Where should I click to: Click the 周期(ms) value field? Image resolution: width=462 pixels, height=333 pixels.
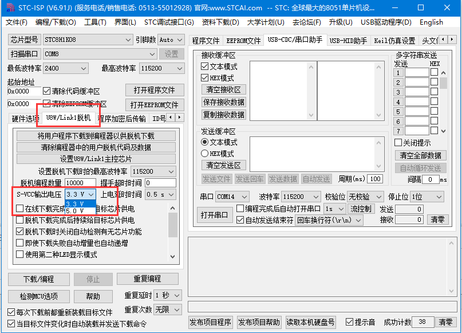pos(376,179)
